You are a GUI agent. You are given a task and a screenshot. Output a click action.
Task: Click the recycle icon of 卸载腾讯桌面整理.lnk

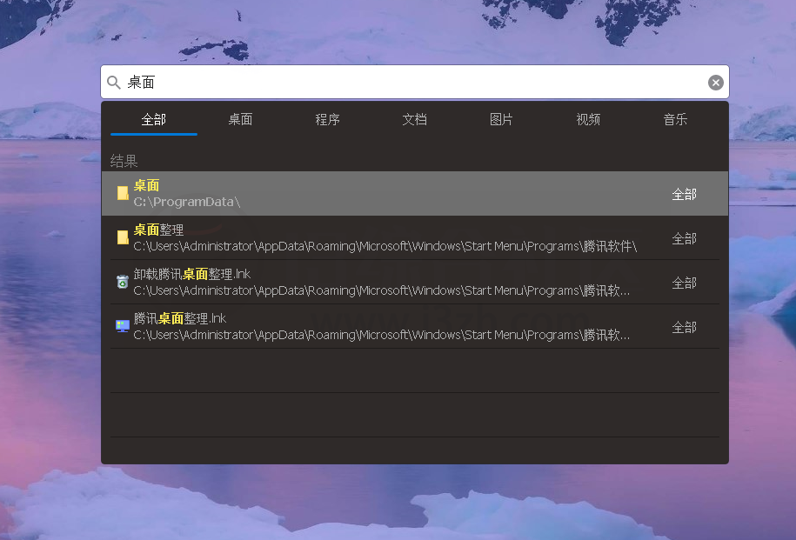point(123,281)
